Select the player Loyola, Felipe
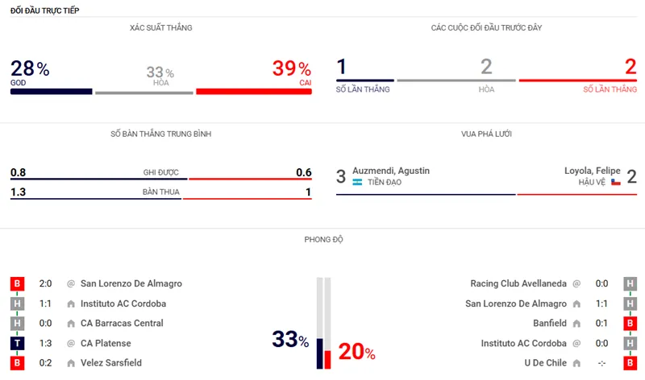The width and height of the screenshot is (645, 380). 593,171
